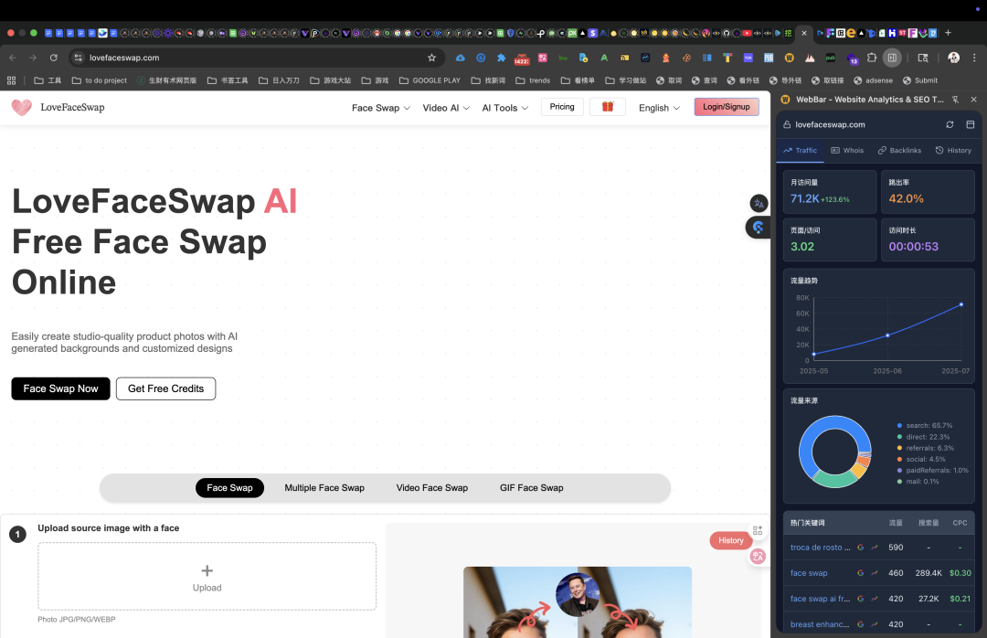Toggle the Chrome side panel button
The height and width of the screenshot is (638, 987).
pos(892,58)
